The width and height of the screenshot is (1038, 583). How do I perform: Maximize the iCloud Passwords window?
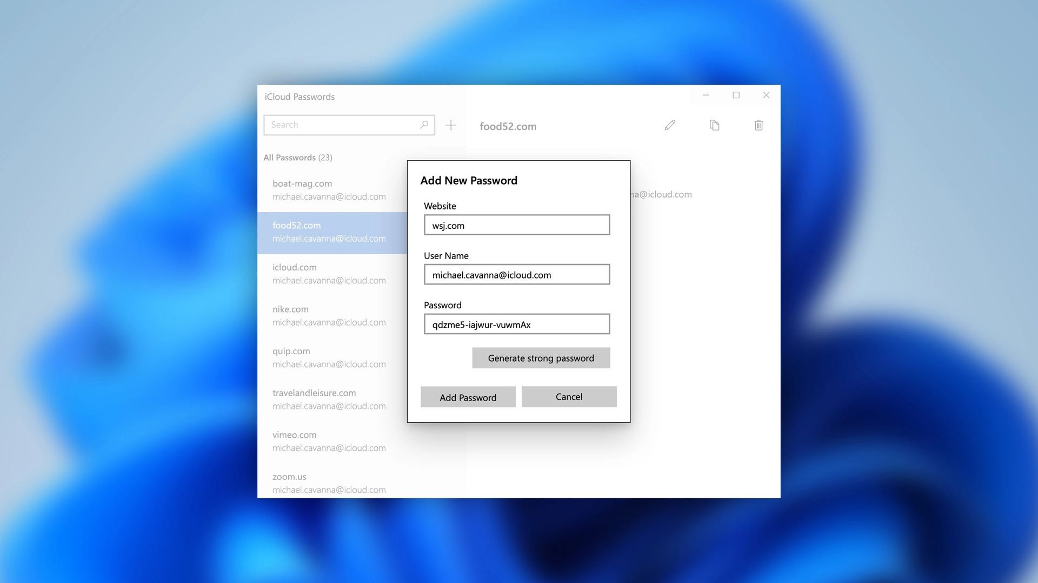pyautogui.click(x=736, y=95)
